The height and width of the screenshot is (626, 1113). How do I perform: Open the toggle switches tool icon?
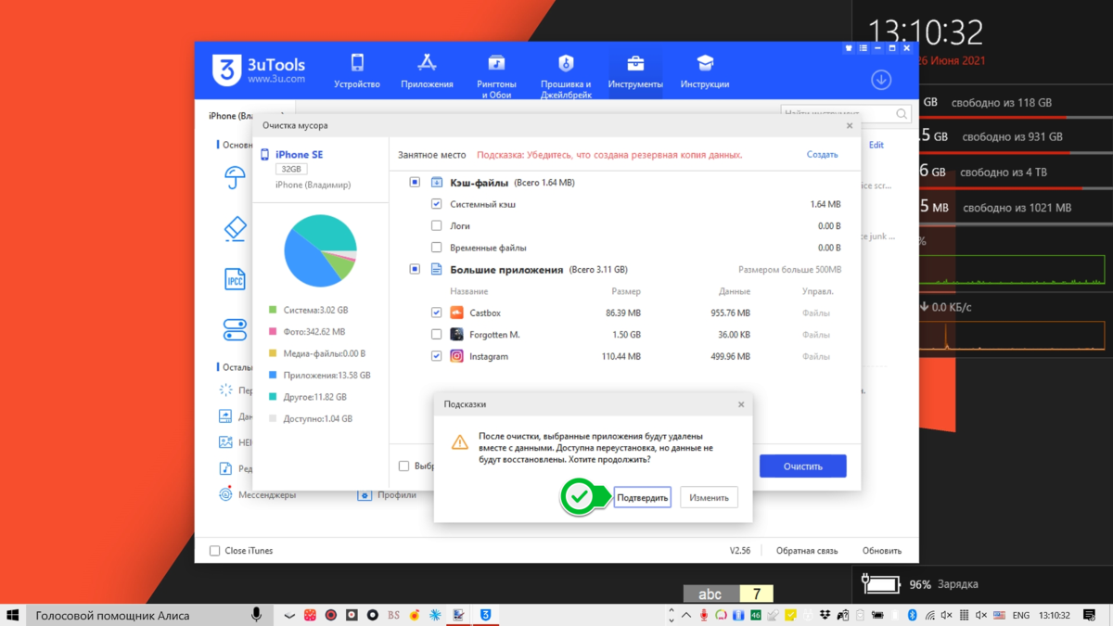(235, 329)
